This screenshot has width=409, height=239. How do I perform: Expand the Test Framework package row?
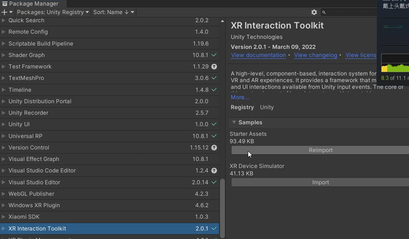(3, 67)
